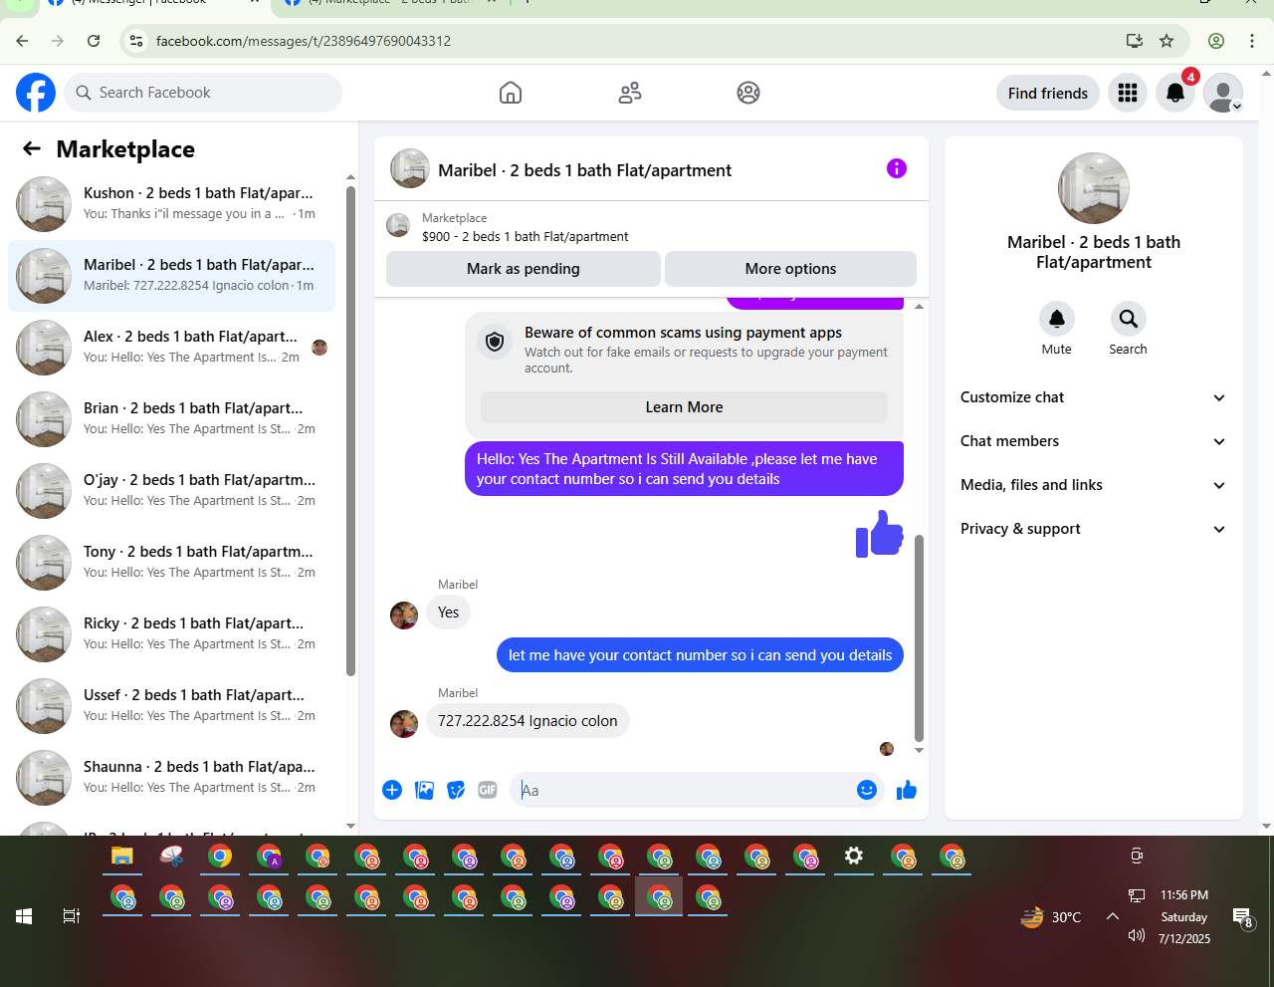This screenshot has height=987, width=1274.
Task: Open the Facebook menu grid icon
Action: coord(1128,93)
